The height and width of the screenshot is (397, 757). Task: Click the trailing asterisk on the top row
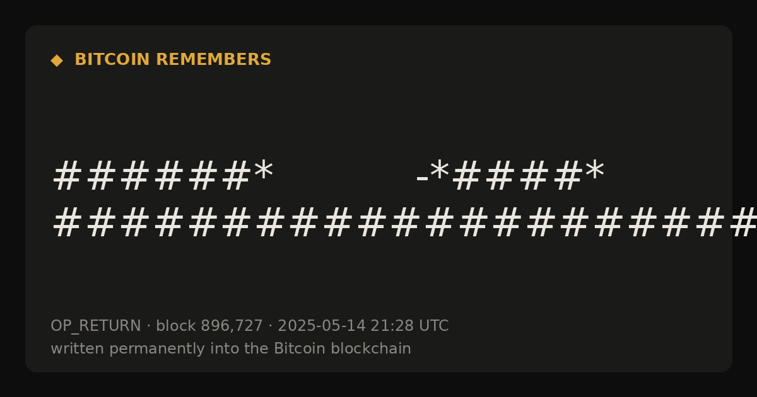pos(595,171)
